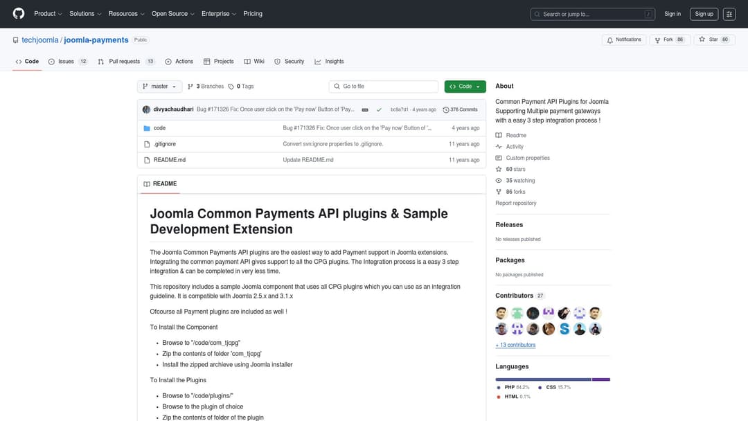Viewport: 748px width, 421px height.
Task: Open the Wiki tab
Action: (x=254, y=62)
